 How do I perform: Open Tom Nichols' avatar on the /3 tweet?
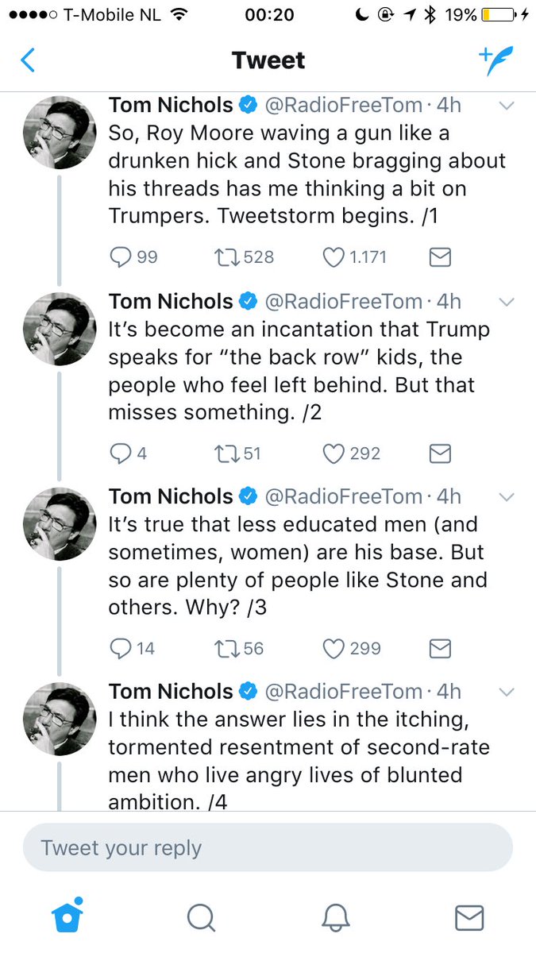coord(58,523)
